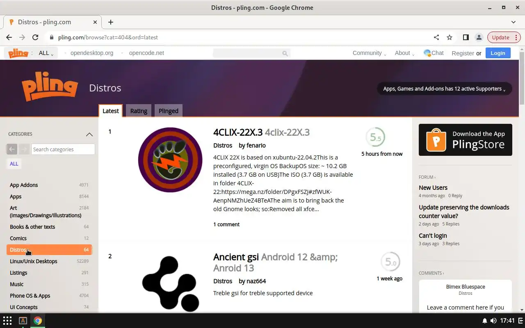
Task: Open the Chat icon link
Action: pyautogui.click(x=434, y=53)
